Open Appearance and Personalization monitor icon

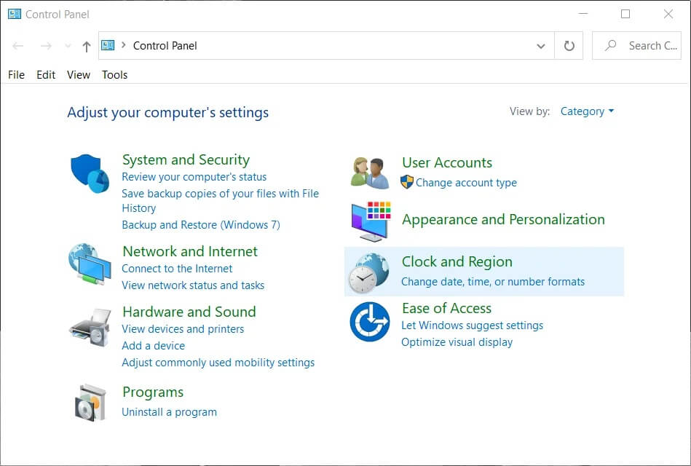369,221
